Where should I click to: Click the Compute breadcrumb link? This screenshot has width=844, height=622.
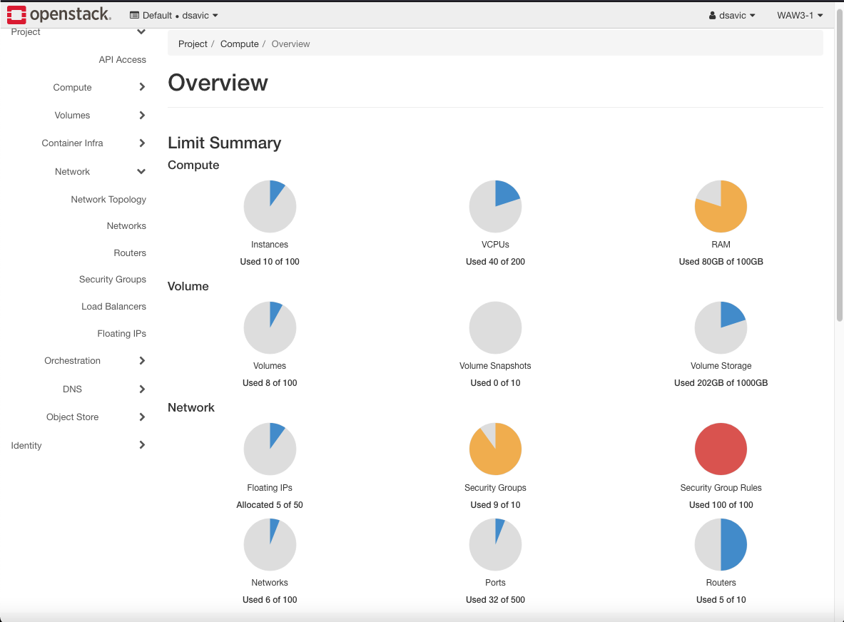click(x=239, y=44)
